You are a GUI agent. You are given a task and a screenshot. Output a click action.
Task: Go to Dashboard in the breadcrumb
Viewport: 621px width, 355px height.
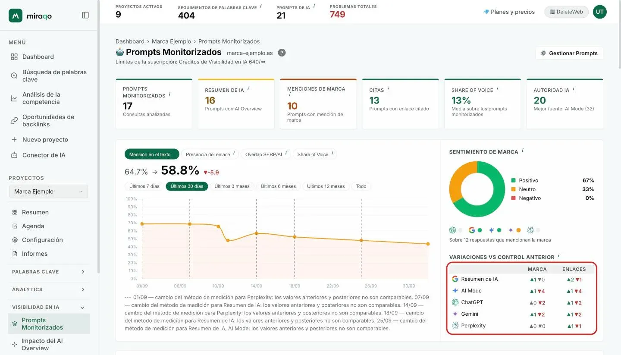[130, 41]
